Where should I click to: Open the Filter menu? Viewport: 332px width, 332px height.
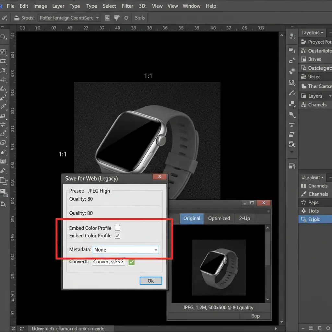pos(127,6)
